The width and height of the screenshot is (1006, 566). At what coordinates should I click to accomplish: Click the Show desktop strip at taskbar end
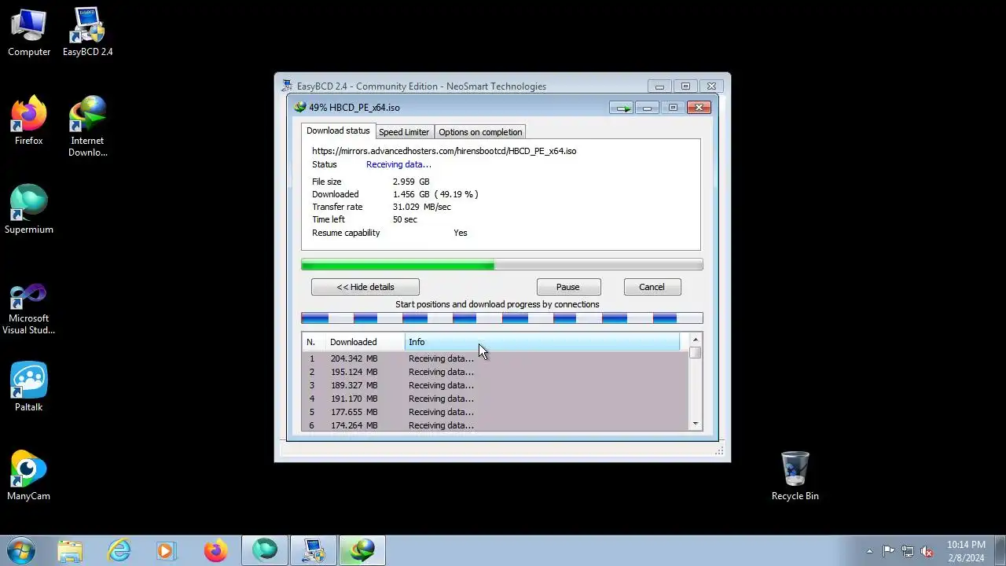pyautogui.click(x=1000, y=550)
